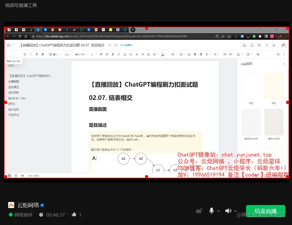Insert a block quote
The image size is (292, 225).
225,54
